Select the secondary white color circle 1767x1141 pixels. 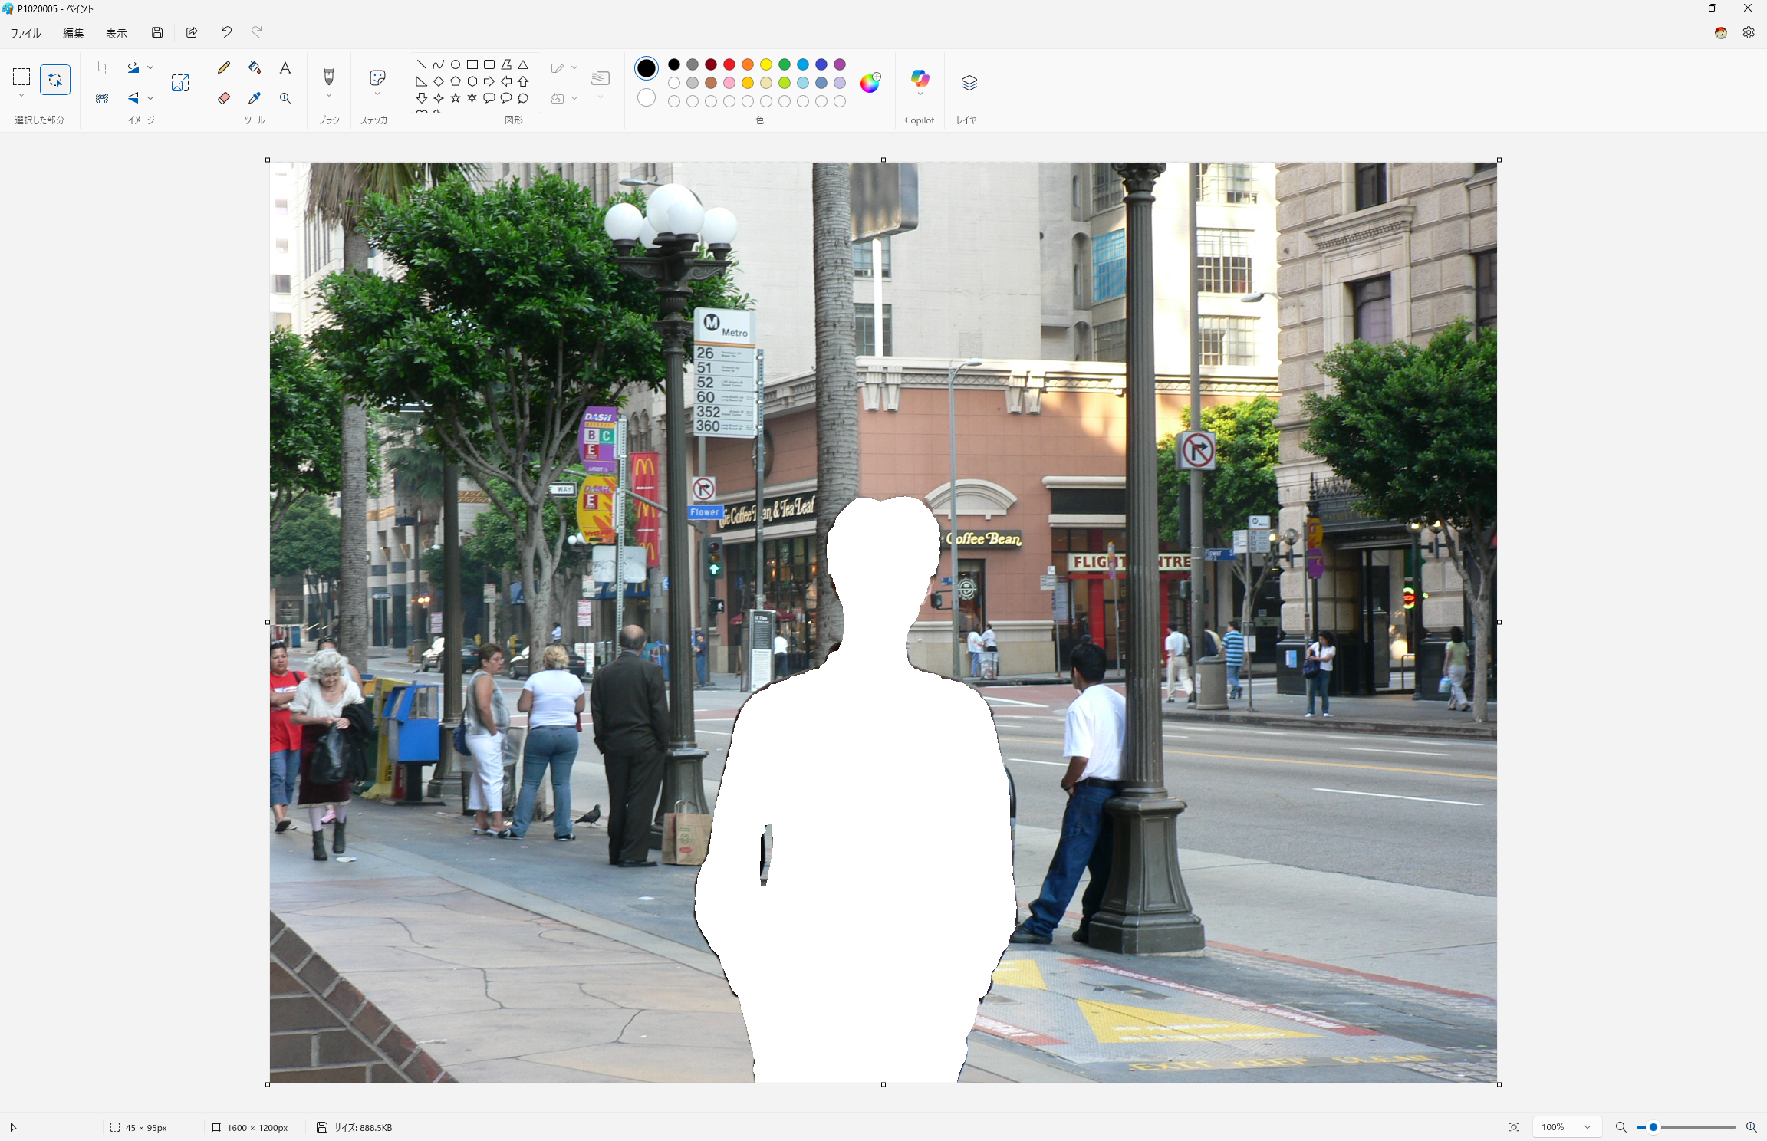[x=647, y=97]
